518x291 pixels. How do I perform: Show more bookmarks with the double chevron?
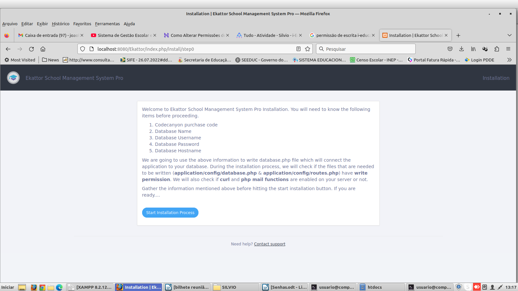[x=509, y=60]
